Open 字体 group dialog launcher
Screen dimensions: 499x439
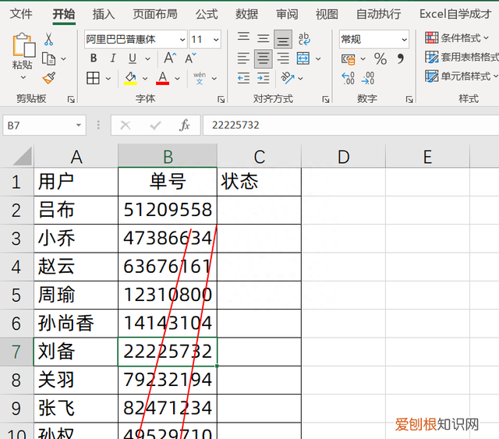click(221, 100)
